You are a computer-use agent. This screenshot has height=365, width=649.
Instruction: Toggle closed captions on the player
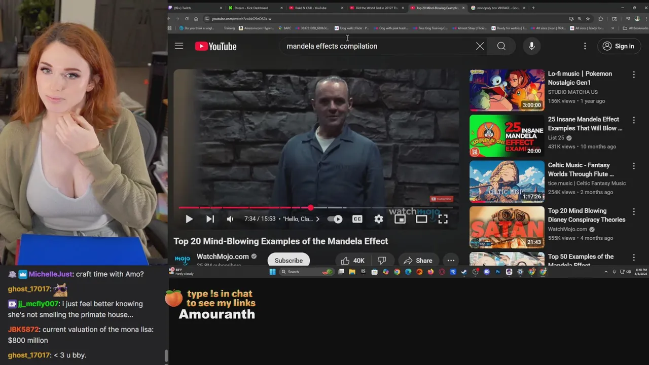[357, 219]
